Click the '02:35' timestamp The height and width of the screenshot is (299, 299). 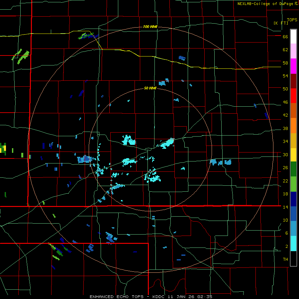coord(205,297)
